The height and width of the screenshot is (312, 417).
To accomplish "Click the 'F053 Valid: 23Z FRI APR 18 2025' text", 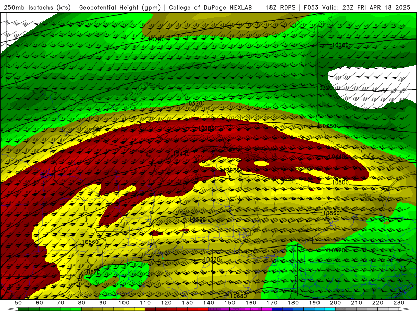I will pos(357,7).
